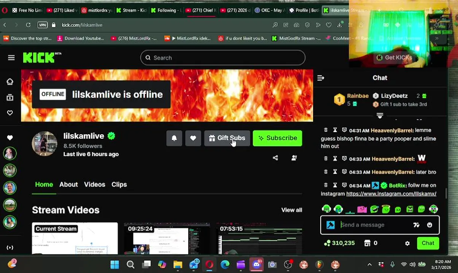Click the snapshot camera icon in address bar

296,25
